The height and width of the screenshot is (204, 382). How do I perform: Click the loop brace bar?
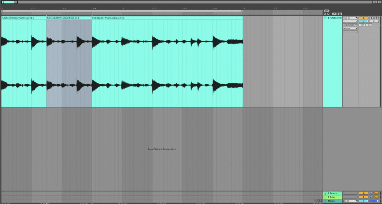(x=122, y=11)
